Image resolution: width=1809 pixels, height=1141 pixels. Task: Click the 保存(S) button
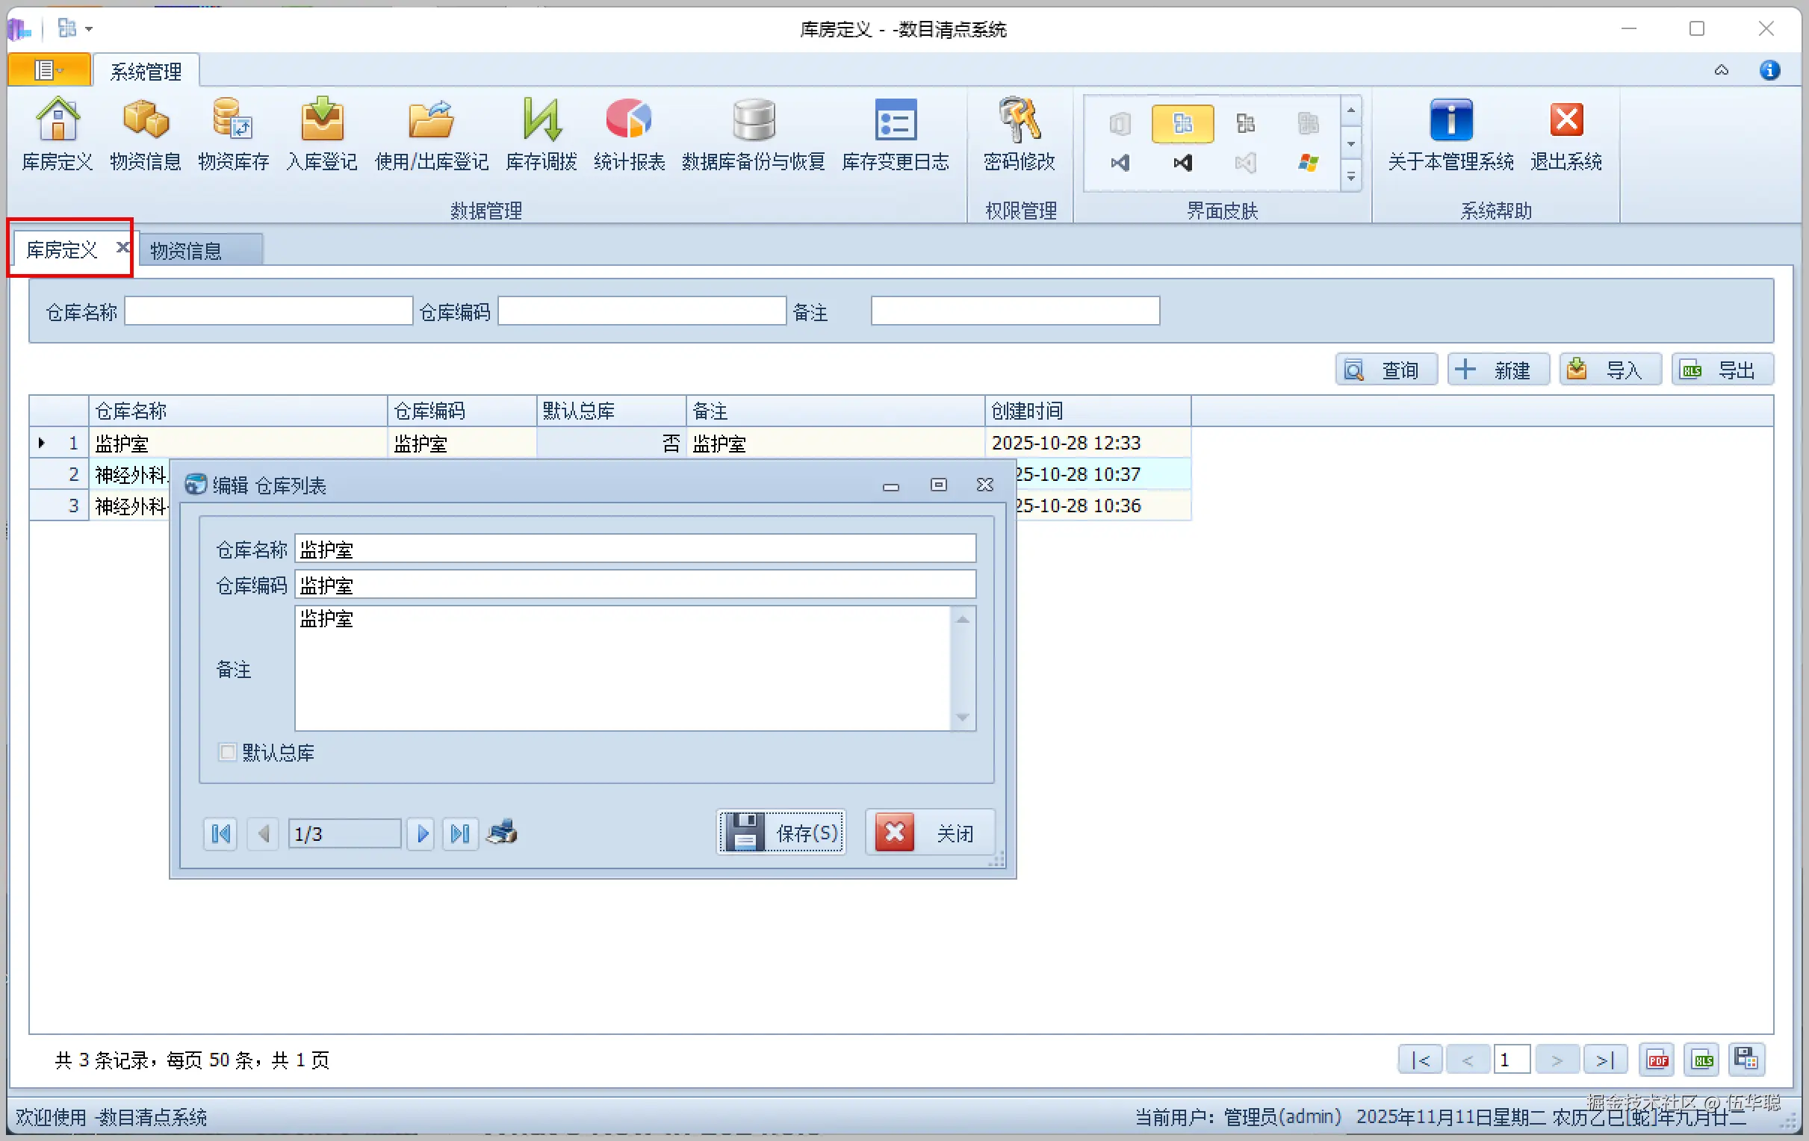781,833
